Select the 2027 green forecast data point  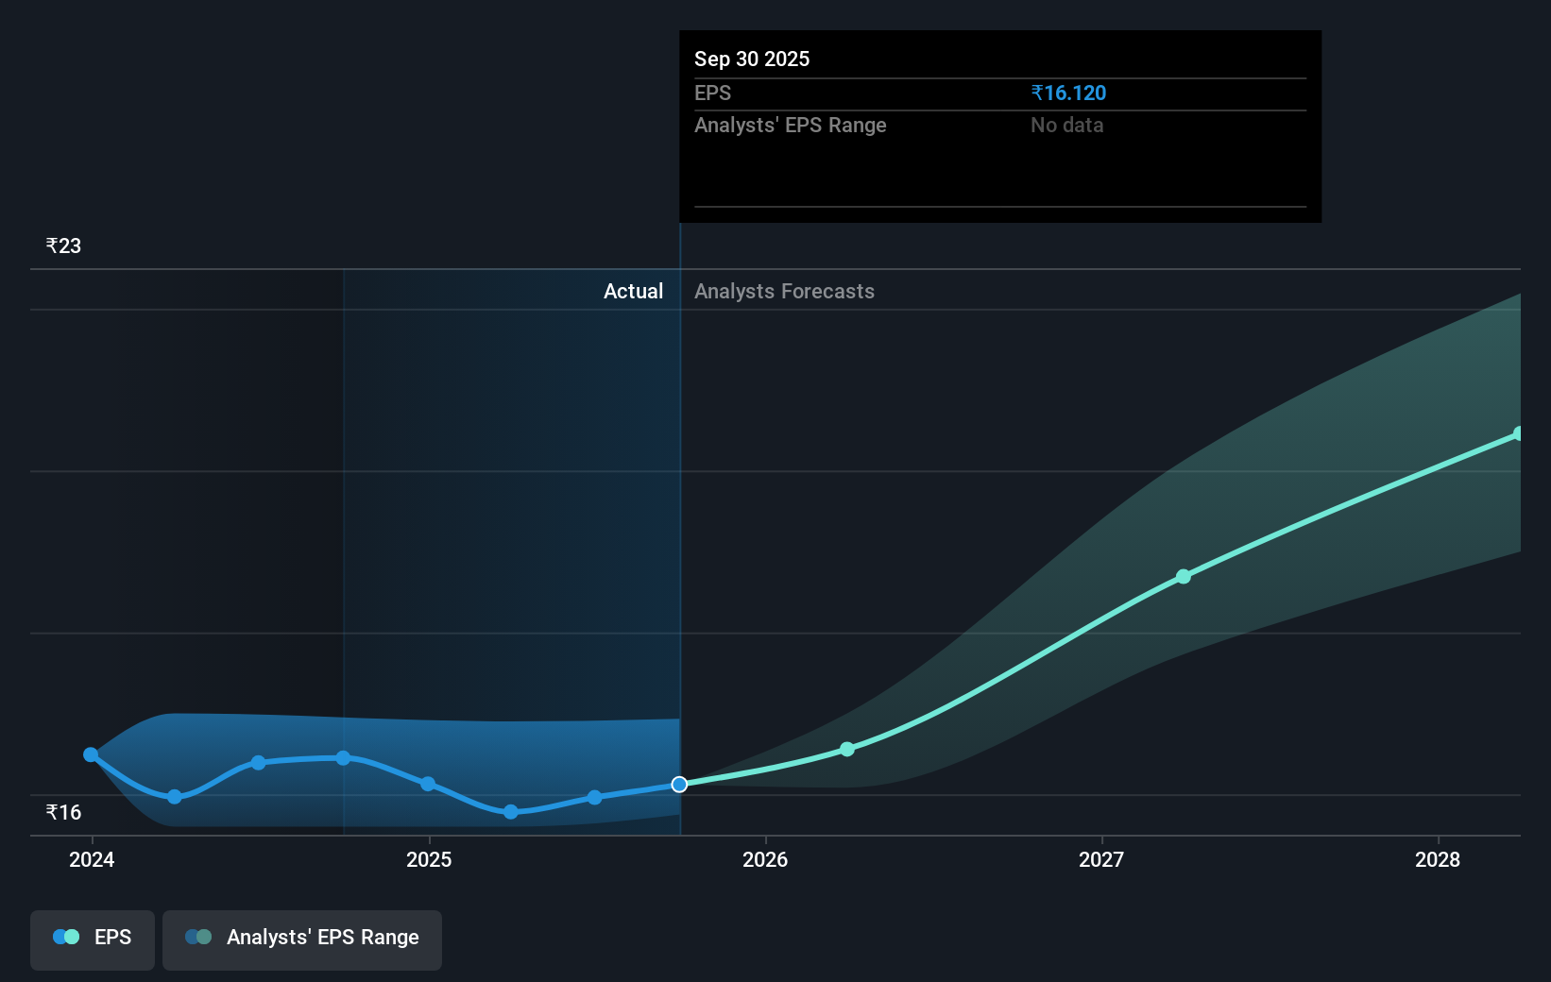click(x=1184, y=578)
